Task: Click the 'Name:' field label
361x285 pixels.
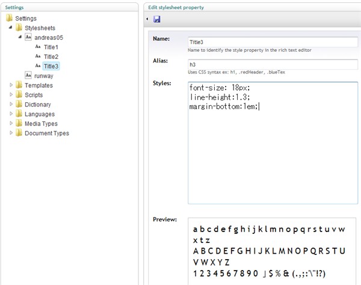Action: 161,38
